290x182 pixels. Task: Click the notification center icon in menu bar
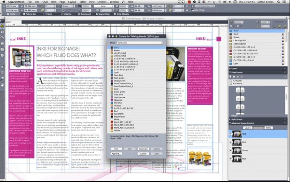pyautogui.click(x=284, y=2)
